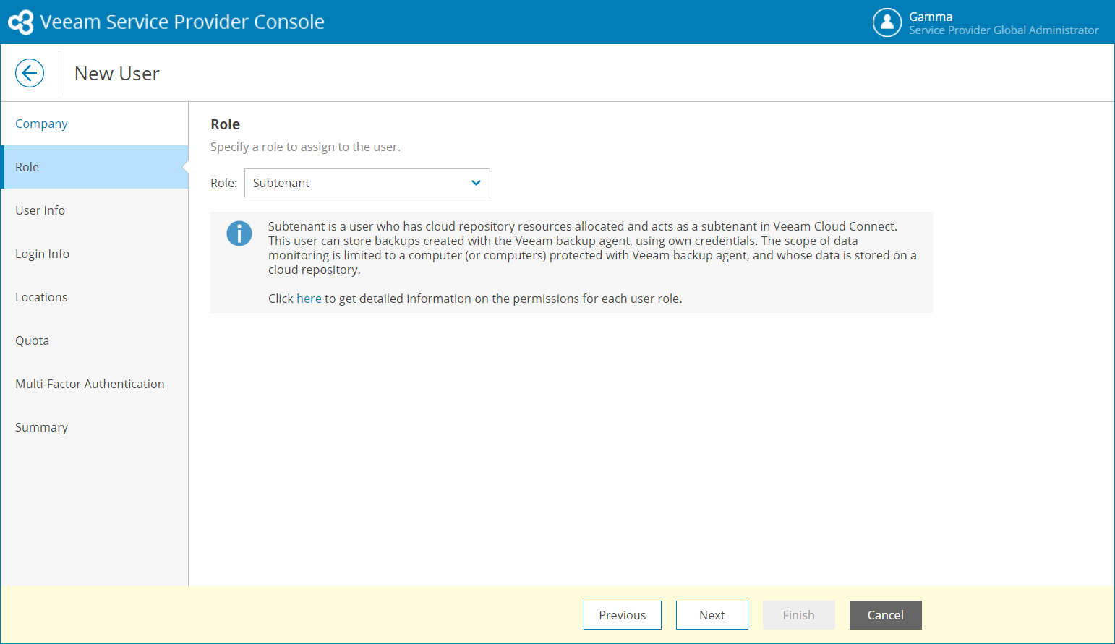Click the disabled Finish button
Image resolution: width=1115 pixels, height=644 pixels.
tap(798, 615)
